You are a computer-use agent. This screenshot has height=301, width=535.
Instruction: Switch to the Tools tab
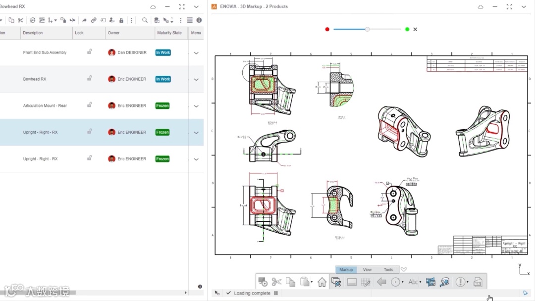tap(388, 270)
